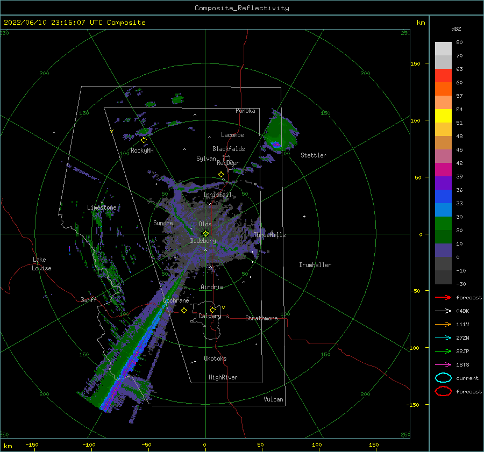Click the white plus marker east of ThreeHills
The image size is (484, 452).
pos(304,216)
